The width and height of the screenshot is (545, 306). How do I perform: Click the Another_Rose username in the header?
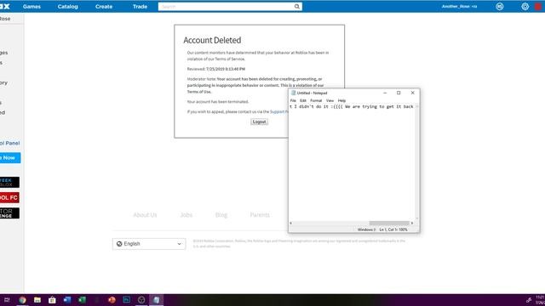(459, 7)
